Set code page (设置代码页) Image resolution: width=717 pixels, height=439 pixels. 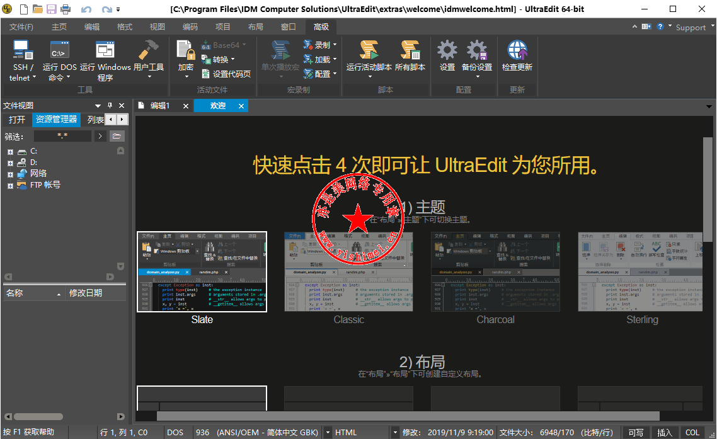[226, 74]
